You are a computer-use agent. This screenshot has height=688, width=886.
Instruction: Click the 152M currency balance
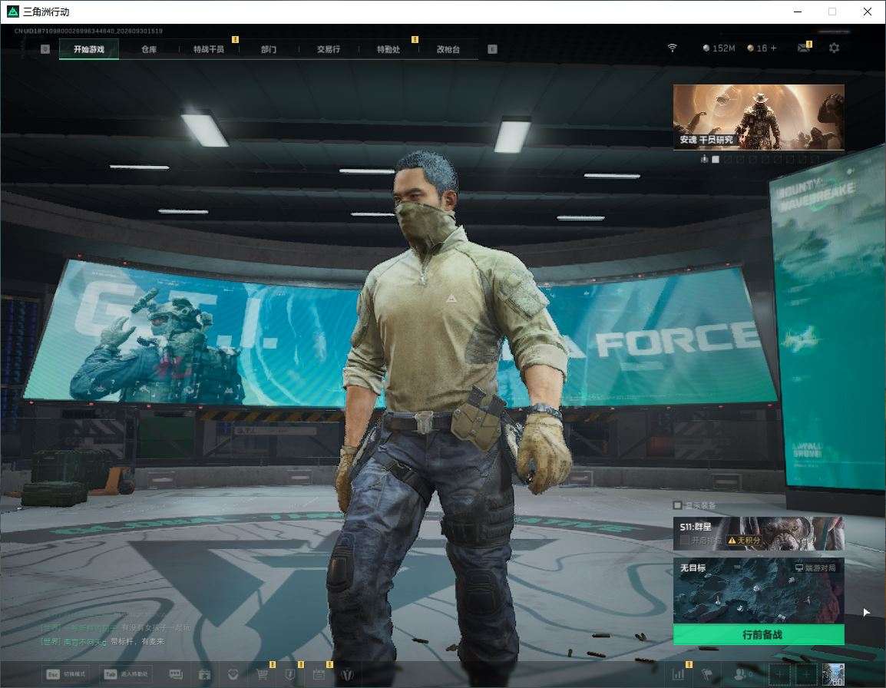click(x=719, y=48)
